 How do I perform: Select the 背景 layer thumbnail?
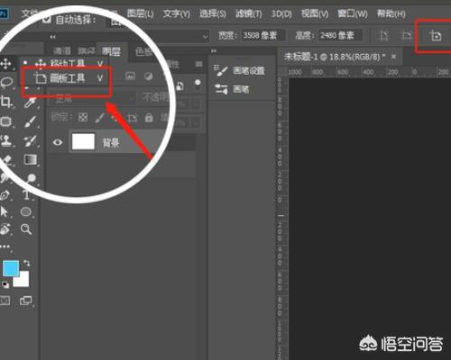pos(83,141)
